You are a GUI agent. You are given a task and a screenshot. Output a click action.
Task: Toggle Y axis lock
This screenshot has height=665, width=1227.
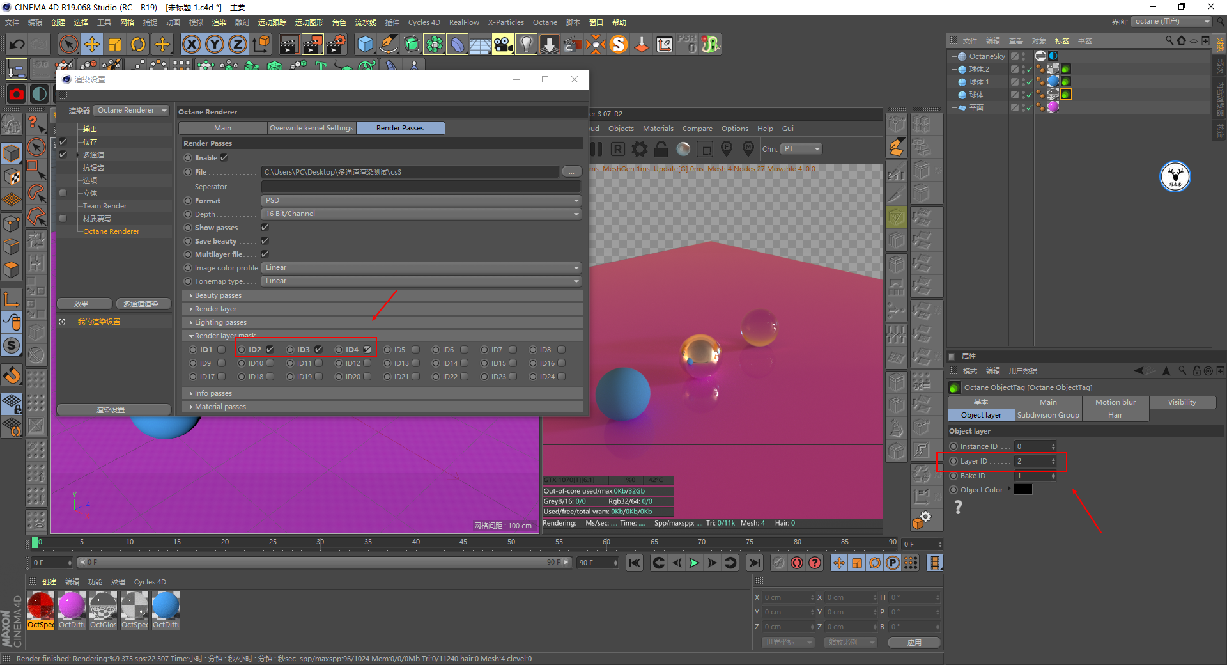(215, 44)
